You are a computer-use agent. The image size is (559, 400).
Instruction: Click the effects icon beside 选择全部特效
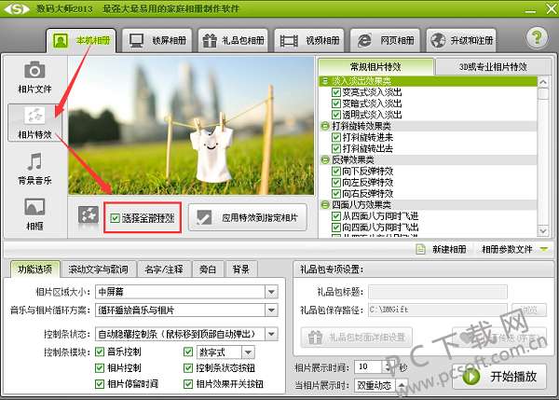point(89,215)
